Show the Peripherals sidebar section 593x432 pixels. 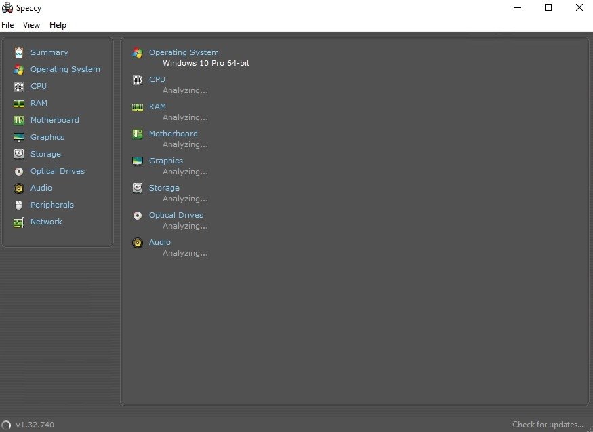point(52,205)
